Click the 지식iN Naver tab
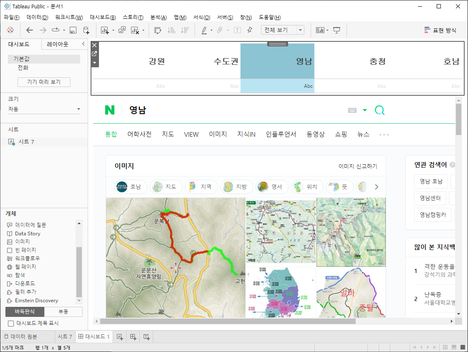 click(246, 135)
